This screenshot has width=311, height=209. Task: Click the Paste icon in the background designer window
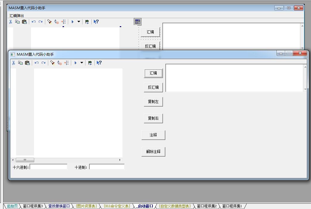24,22
